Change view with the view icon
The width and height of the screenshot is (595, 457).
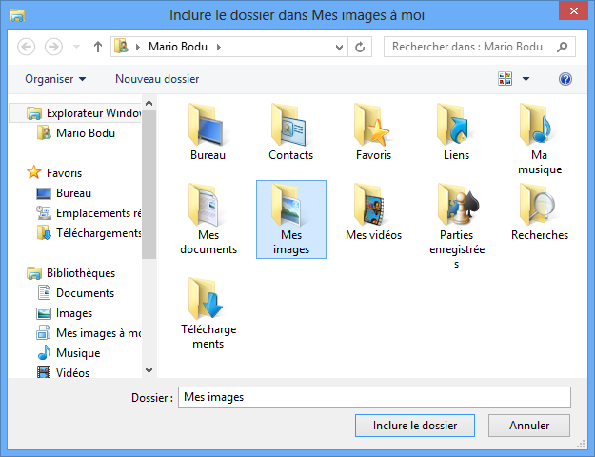pos(505,79)
